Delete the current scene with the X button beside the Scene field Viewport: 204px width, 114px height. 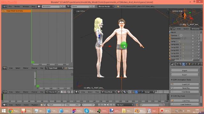[93, 6]
